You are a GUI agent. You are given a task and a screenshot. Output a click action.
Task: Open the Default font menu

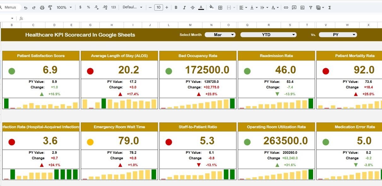pos(132,7)
